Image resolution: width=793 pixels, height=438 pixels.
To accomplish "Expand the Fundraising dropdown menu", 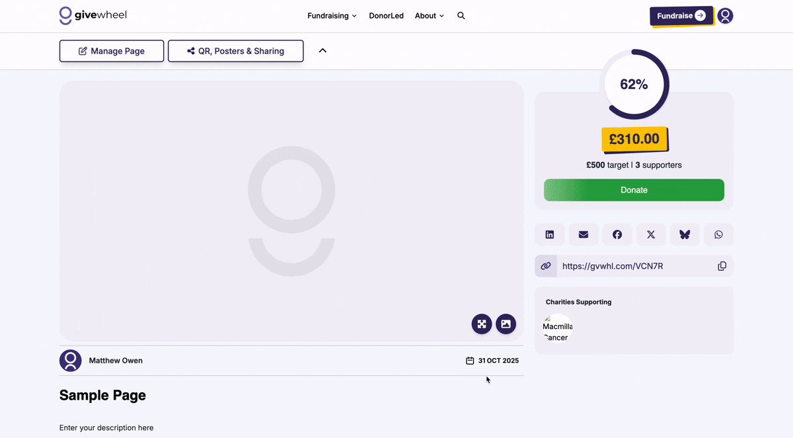I will 332,16.
